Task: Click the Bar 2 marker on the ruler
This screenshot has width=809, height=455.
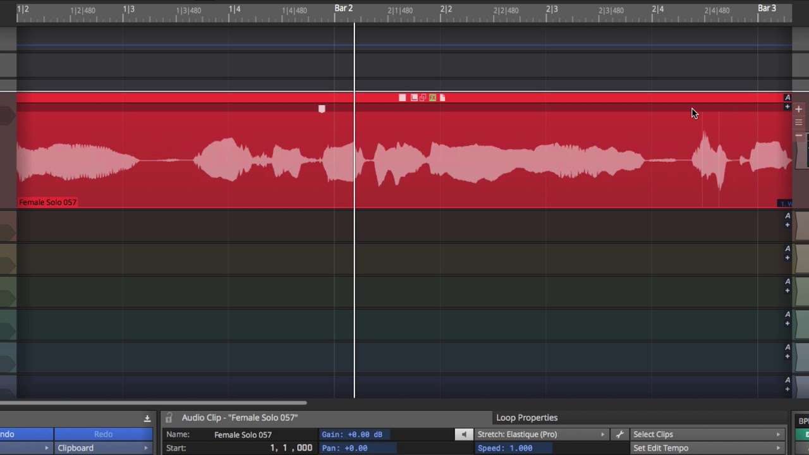Action: pos(343,8)
